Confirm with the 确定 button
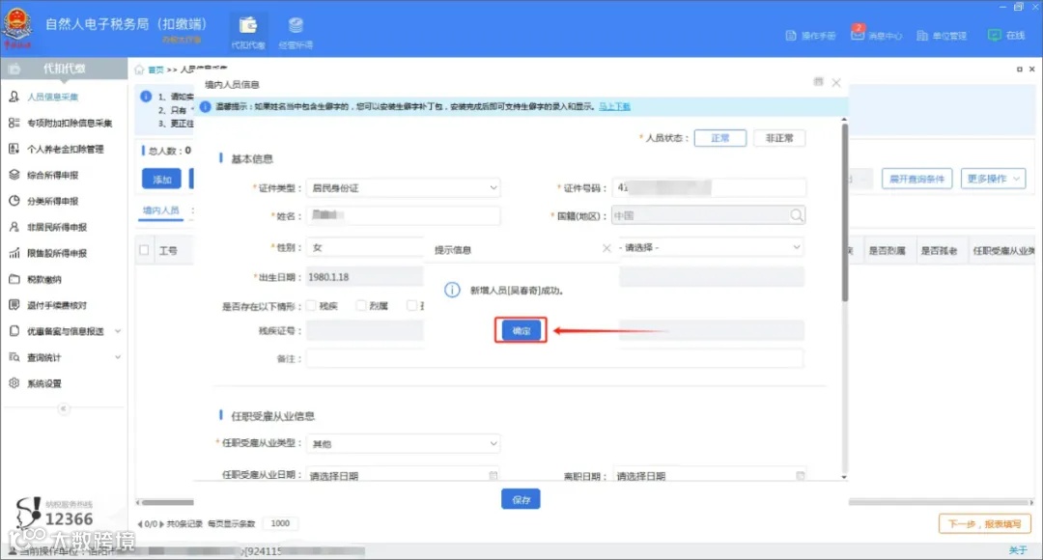This screenshot has height=560, width=1043. pyautogui.click(x=521, y=330)
